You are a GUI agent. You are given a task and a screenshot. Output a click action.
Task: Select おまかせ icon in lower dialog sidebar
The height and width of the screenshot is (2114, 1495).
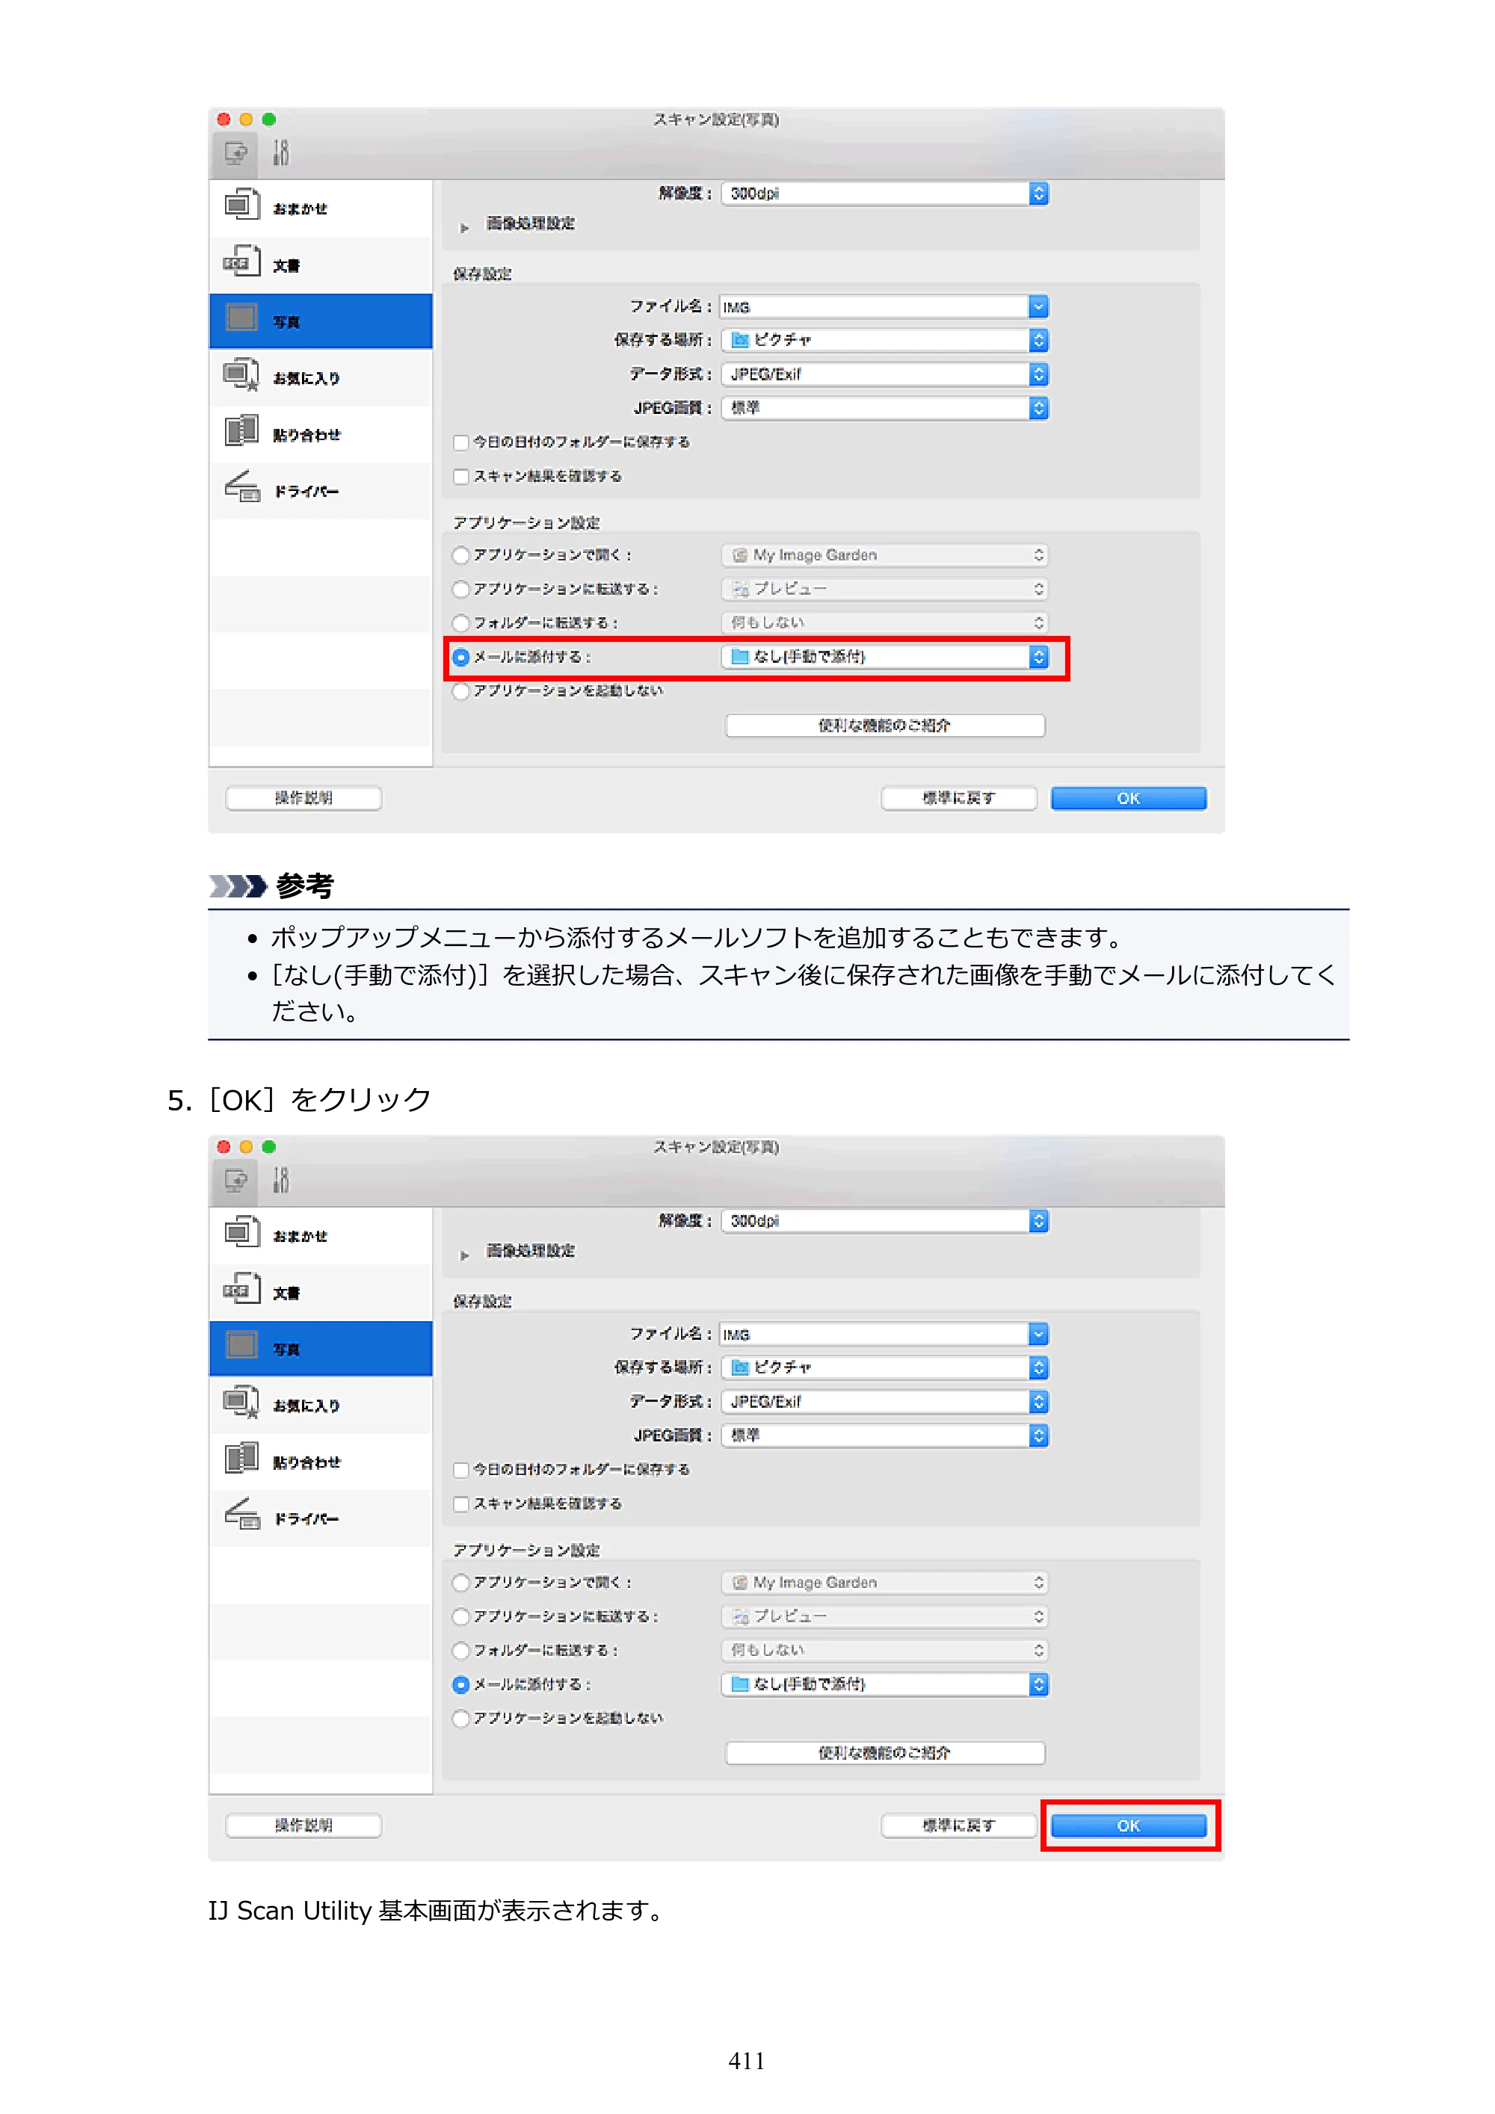(241, 1232)
